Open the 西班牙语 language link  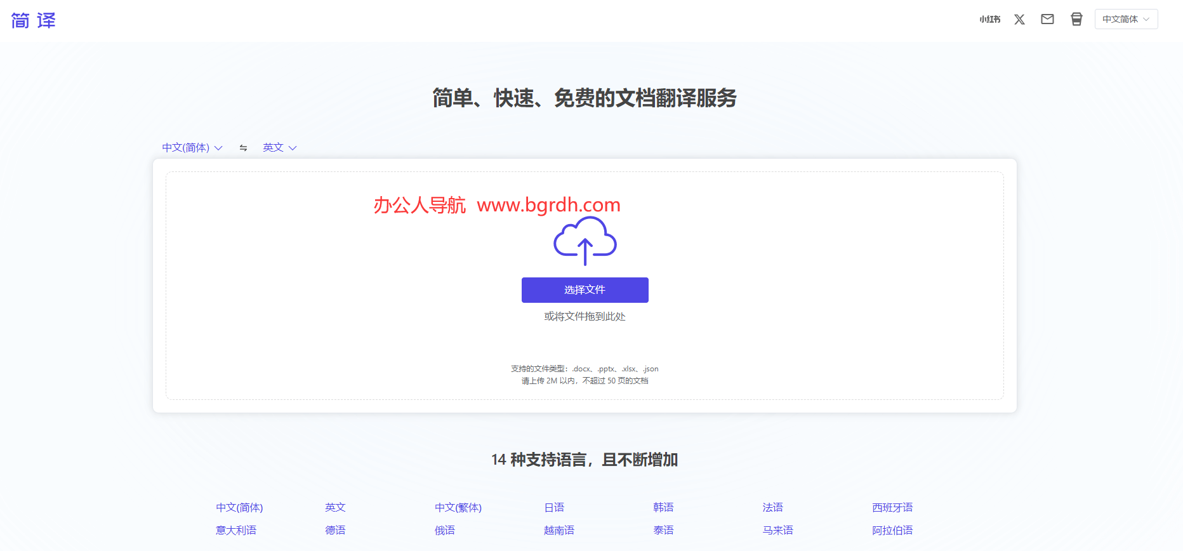click(x=892, y=507)
